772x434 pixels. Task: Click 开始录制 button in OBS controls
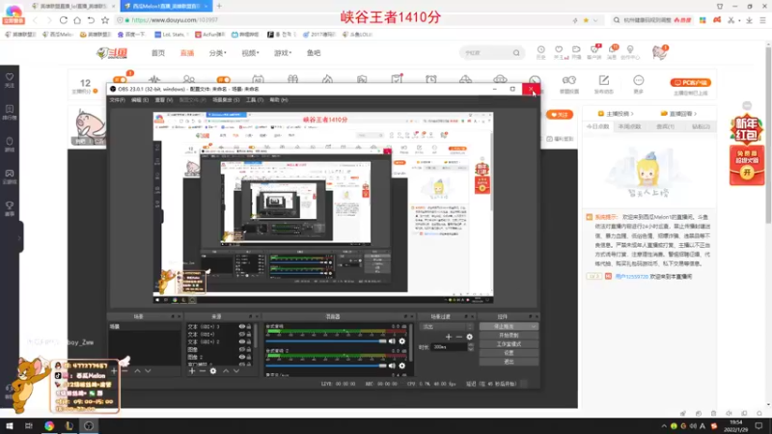509,335
